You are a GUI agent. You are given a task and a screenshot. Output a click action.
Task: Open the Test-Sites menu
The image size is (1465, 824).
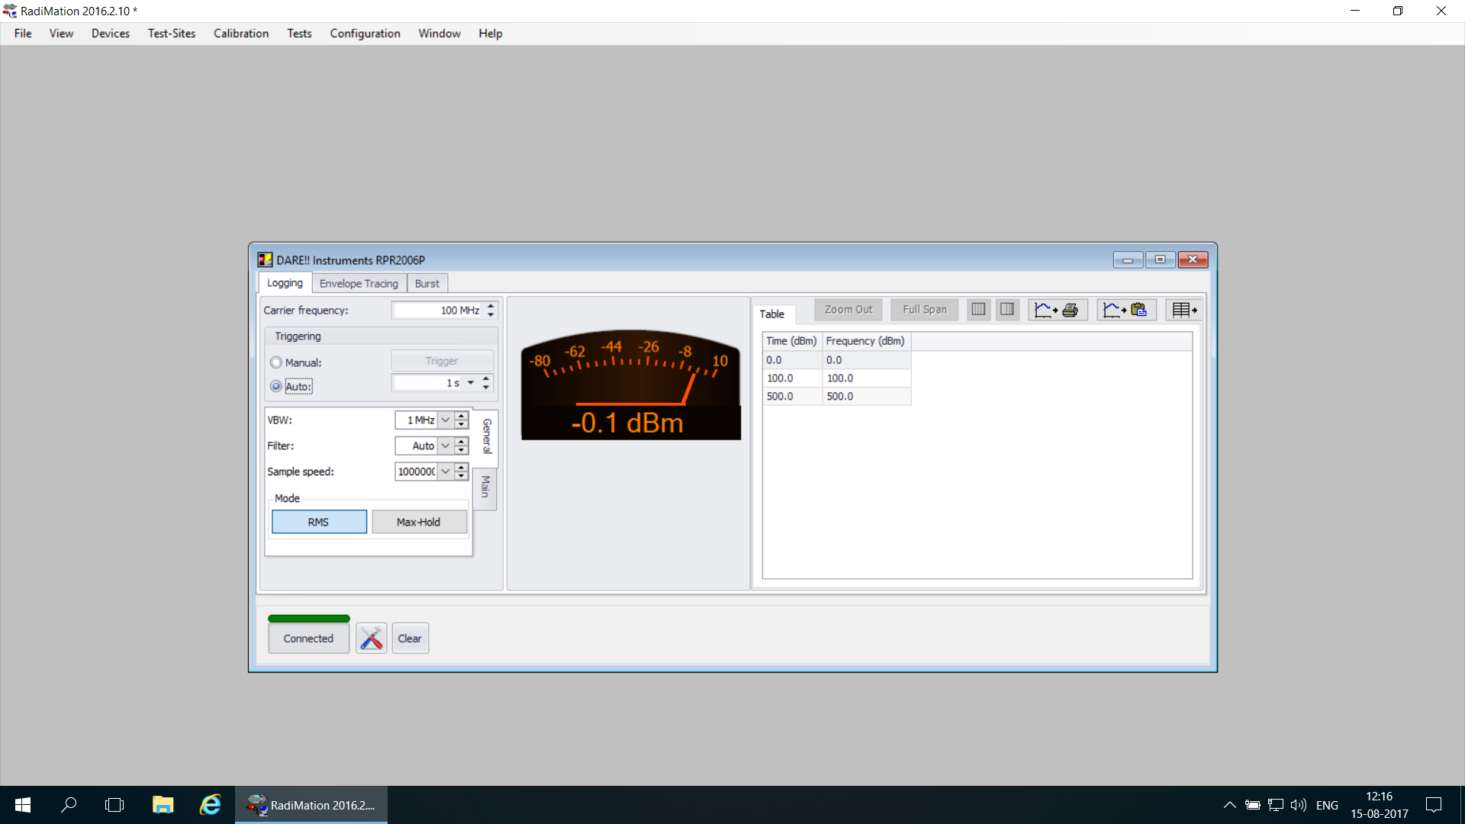click(x=172, y=34)
